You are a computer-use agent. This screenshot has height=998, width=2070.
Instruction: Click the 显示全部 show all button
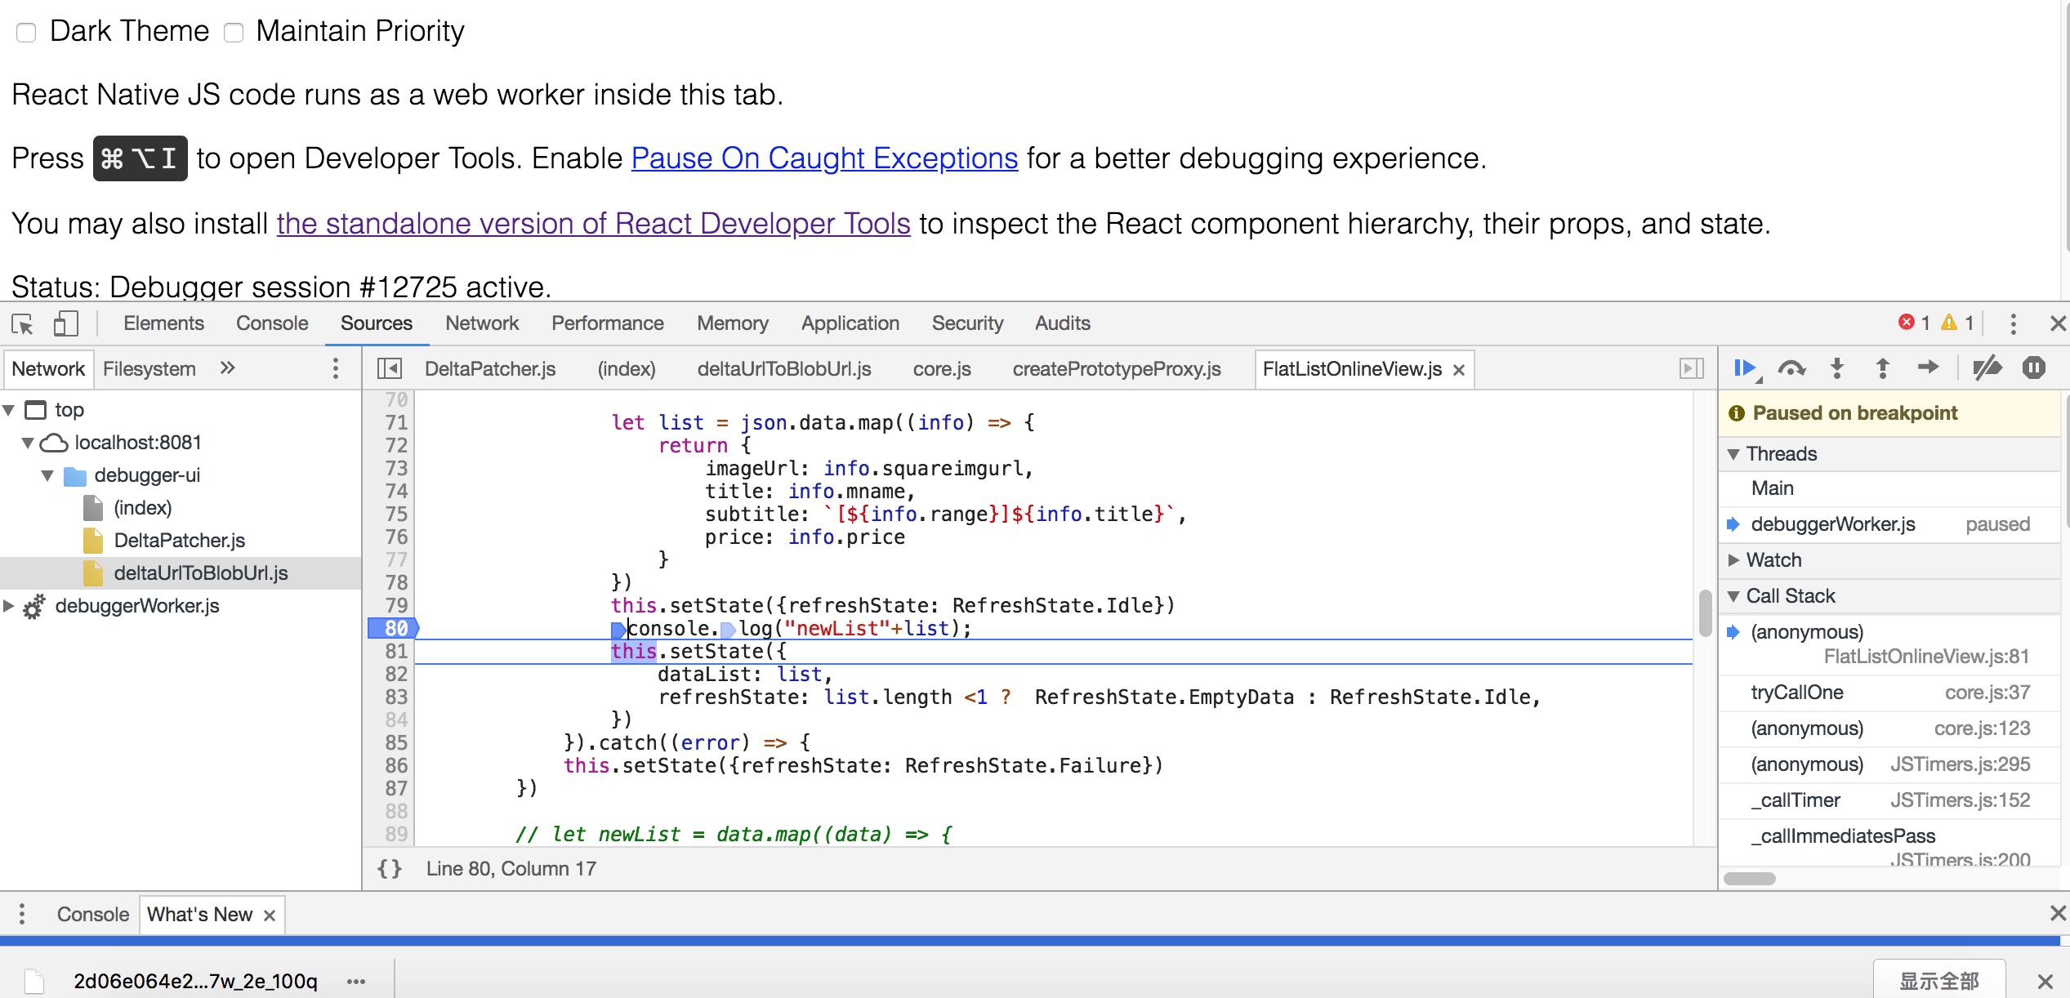point(1939,980)
